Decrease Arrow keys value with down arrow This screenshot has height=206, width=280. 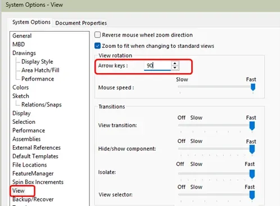pyautogui.click(x=175, y=68)
